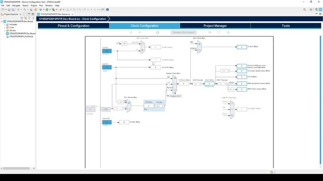The width and height of the screenshot is (323, 181).
Task: Click the Redo icon above clock diagram
Action: tap(140, 32)
